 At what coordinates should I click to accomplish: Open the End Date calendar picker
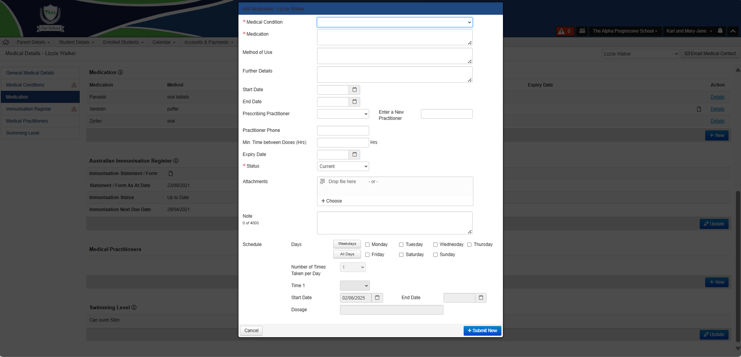point(354,102)
